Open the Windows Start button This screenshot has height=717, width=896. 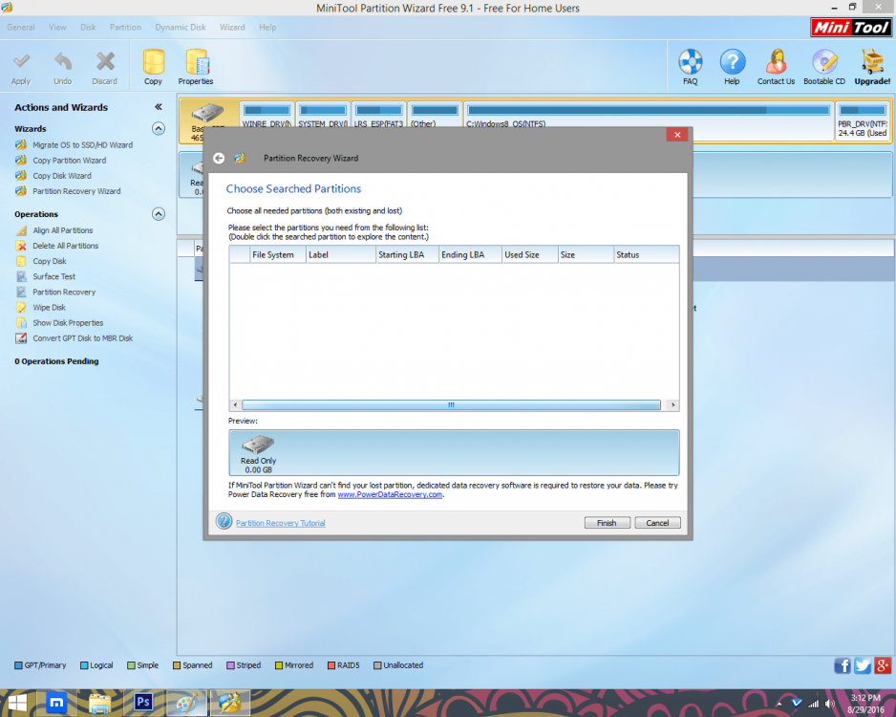point(17,703)
